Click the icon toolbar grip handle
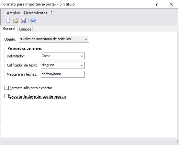This screenshot has height=145, width=179. click(2, 21)
